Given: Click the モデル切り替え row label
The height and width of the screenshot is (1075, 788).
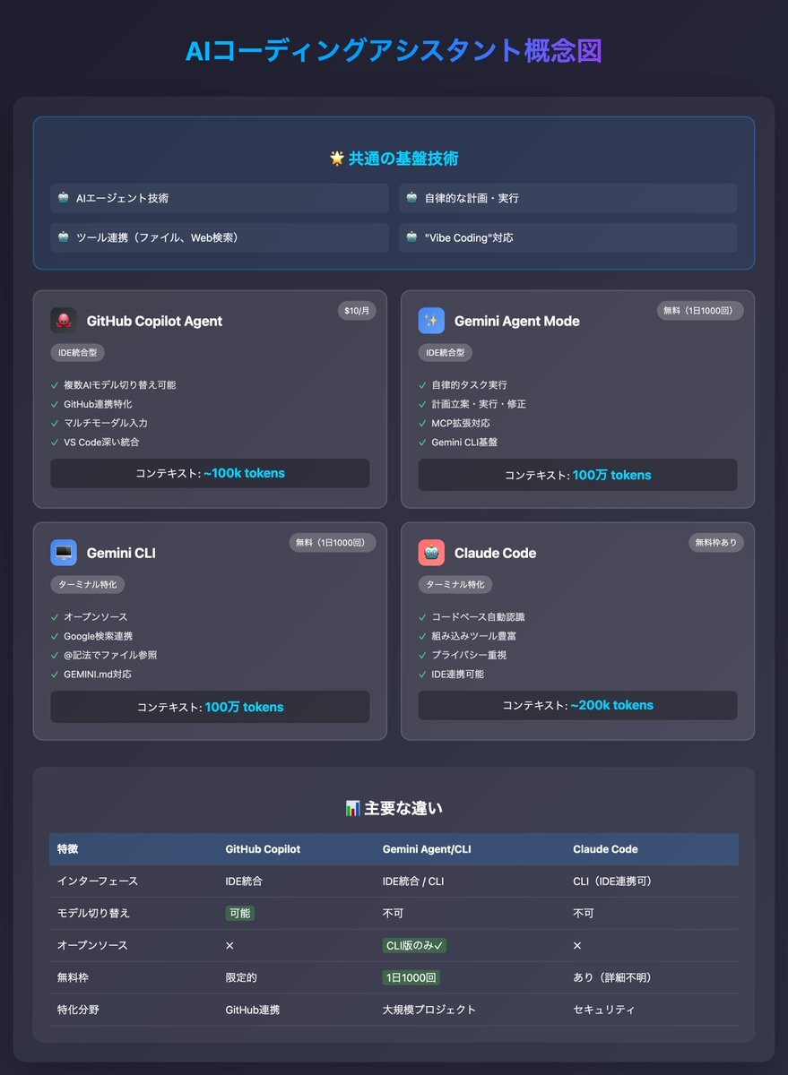Looking at the screenshot, I should coord(91,914).
